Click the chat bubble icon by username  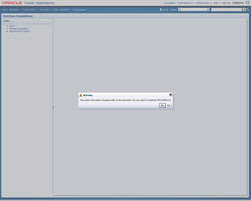click(x=247, y=3)
